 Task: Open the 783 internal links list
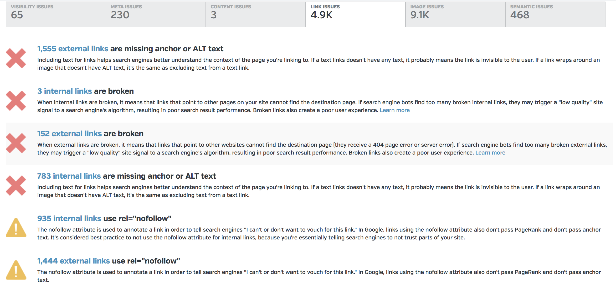click(x=69, y=176)
